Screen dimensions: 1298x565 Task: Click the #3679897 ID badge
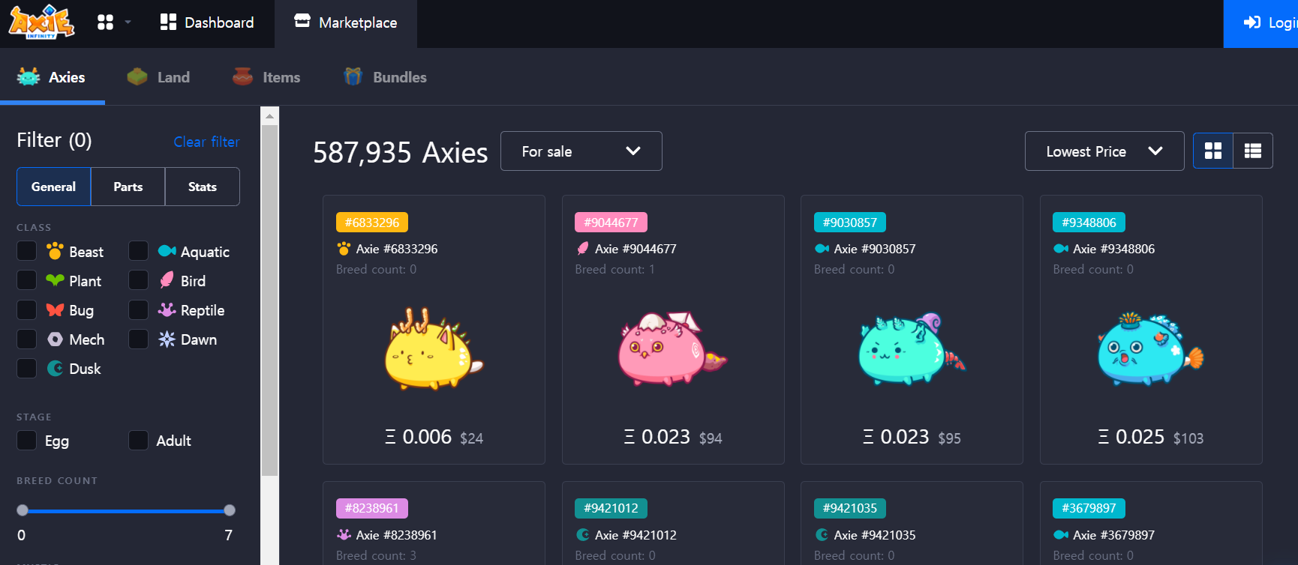point(1089,508)
